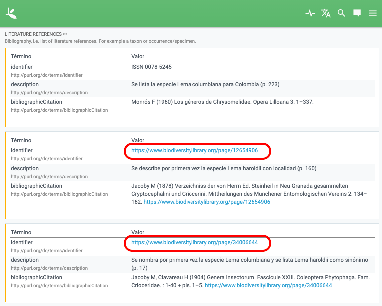Open identifier link ending in 12654906
The image size is (382, 306).
click(194, 150)
